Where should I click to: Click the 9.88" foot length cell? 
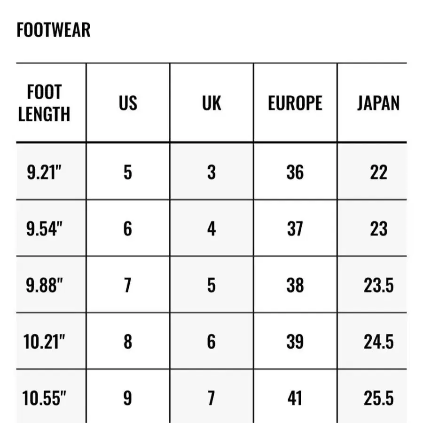coord(44,285)
